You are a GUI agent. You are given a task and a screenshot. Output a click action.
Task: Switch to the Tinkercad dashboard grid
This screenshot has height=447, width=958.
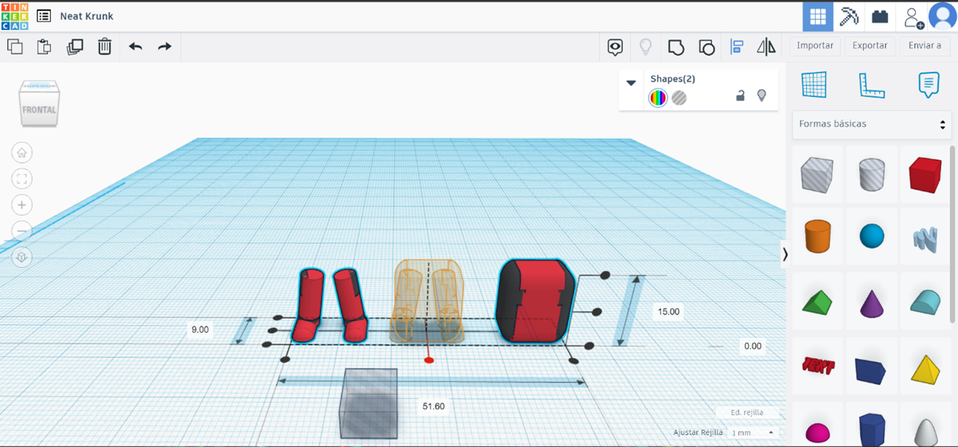click(x=817, y=16)
